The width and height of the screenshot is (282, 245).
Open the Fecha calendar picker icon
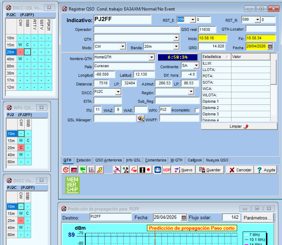tap(270, 47)
